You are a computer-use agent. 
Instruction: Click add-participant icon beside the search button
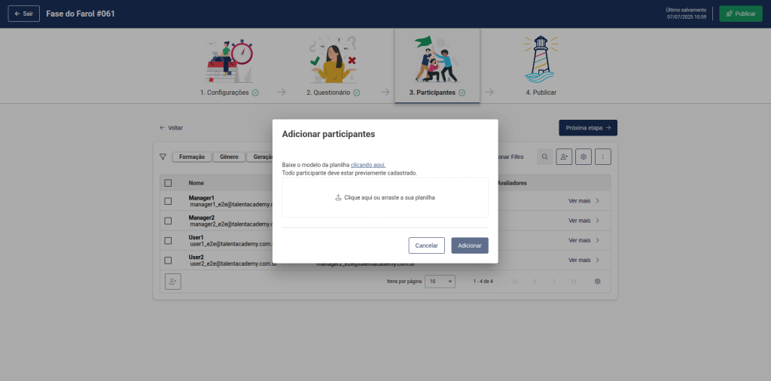pos(564,157)
